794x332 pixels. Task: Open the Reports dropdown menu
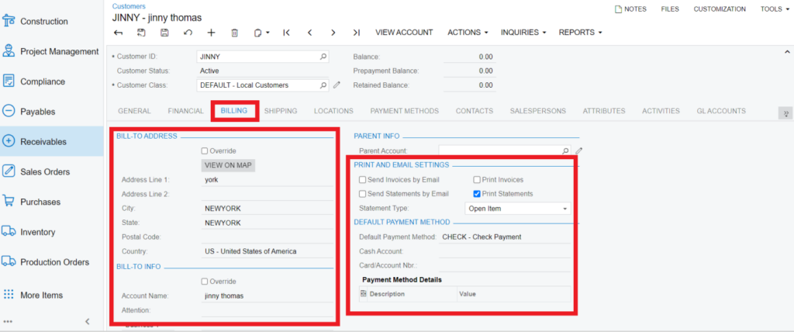pyautogui.click(x=580, y=33)
